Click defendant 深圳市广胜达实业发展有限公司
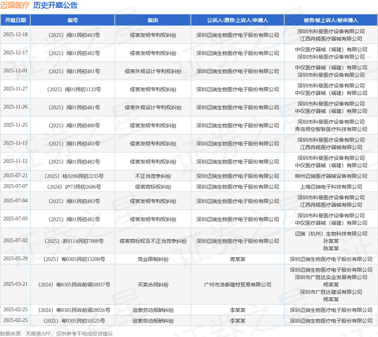This screenshot has width=378, height=337. click(331, 277)
